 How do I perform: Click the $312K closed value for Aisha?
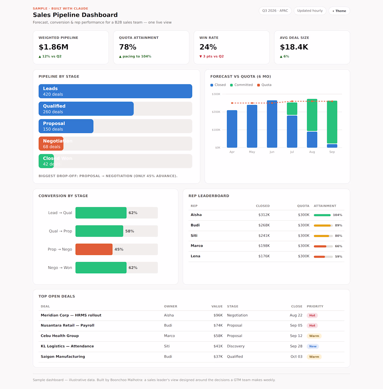click(x=264, y=215)
